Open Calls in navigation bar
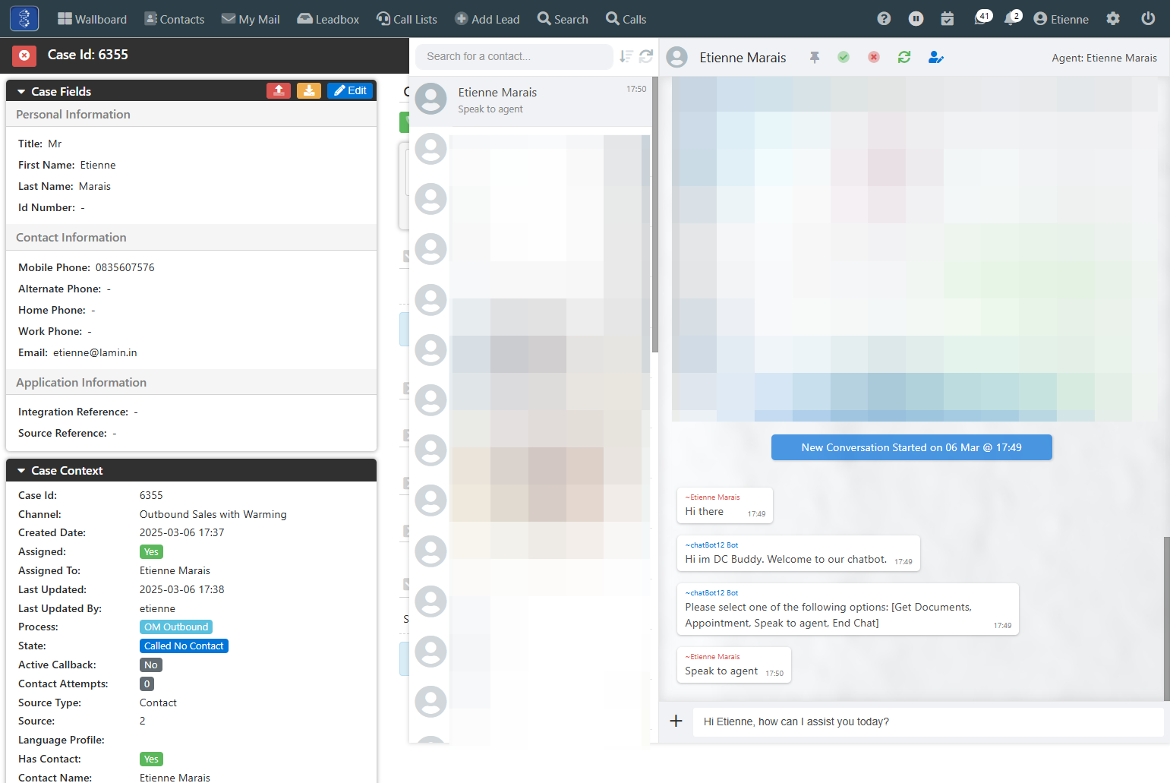The width and height of the screenshot is (1170, 783). (x=626, y=19)
